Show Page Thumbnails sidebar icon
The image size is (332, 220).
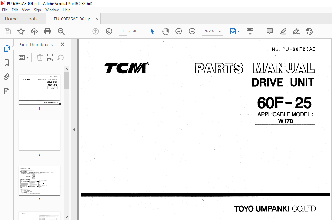(x=7, y=49)
